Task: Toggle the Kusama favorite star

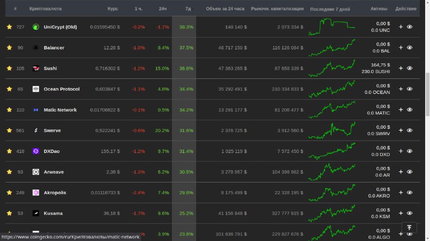Action: tap(9, 213)
